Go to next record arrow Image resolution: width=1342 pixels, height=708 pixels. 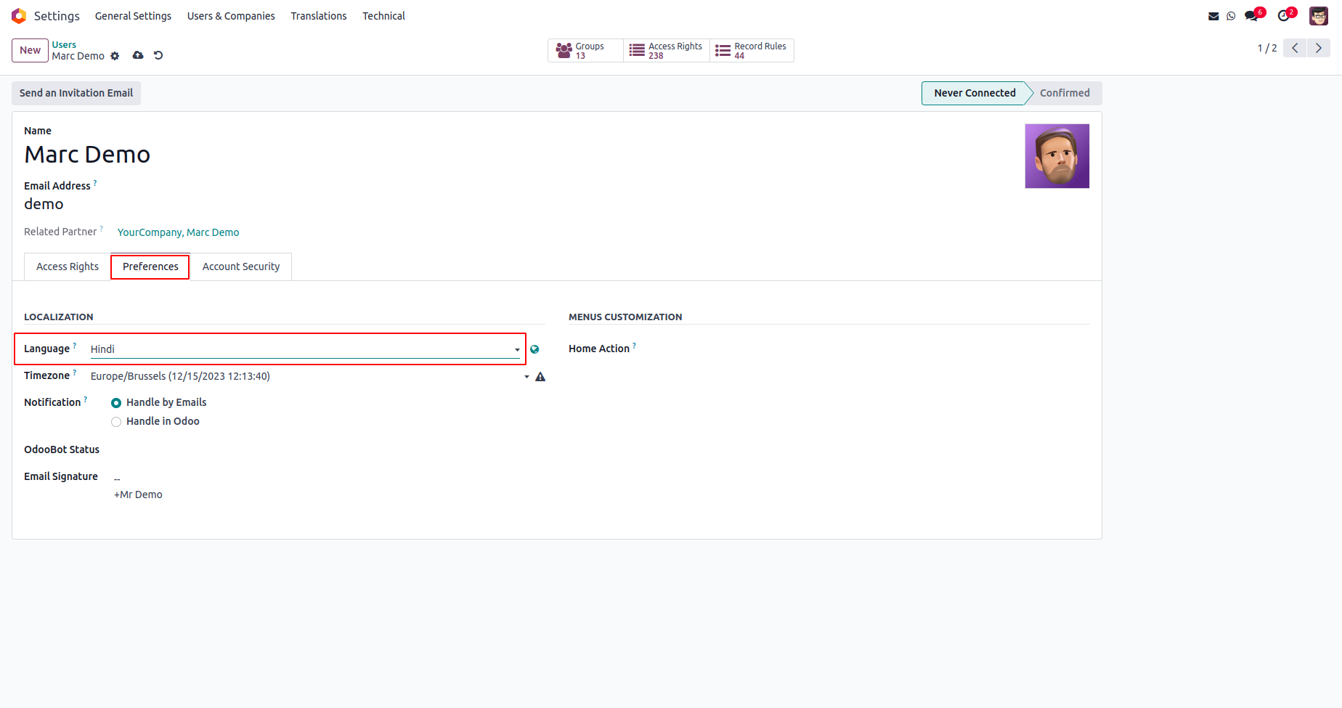tap(1319, 48)
